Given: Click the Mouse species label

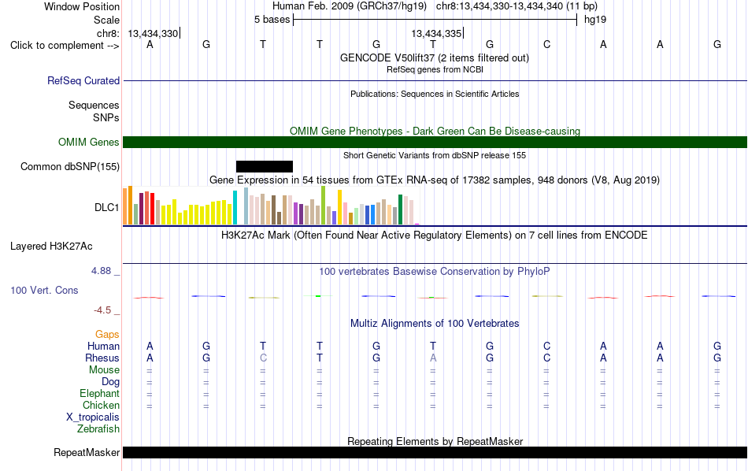Looking at the screenshot, I should tap(105, 370).
